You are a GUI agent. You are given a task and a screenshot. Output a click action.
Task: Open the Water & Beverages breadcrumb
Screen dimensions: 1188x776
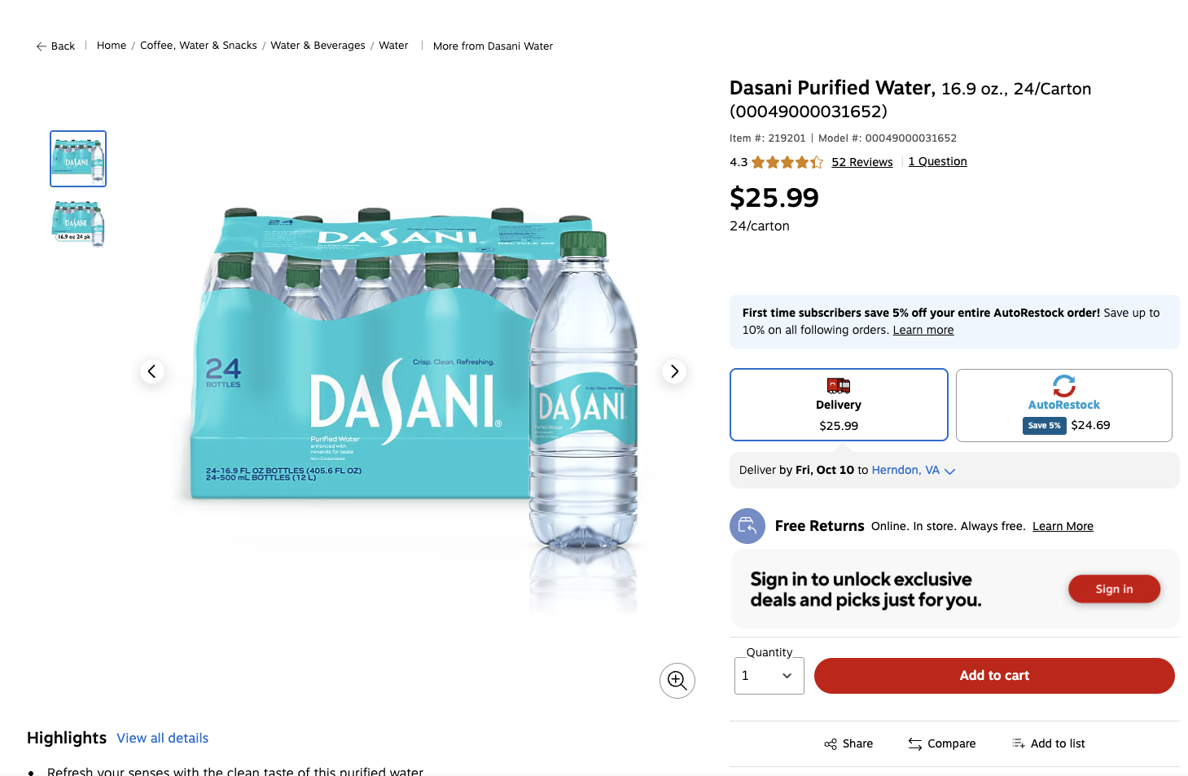pyautogui.click(x=318, y=46)
